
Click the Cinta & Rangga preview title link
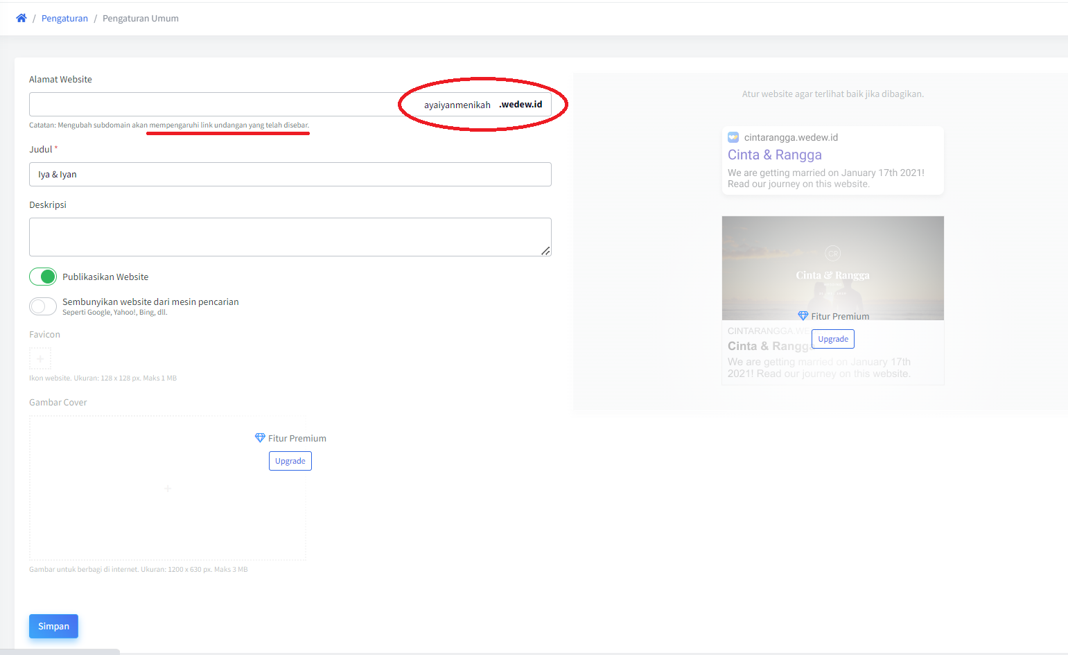pyautogui.click(x=775, y=155)
